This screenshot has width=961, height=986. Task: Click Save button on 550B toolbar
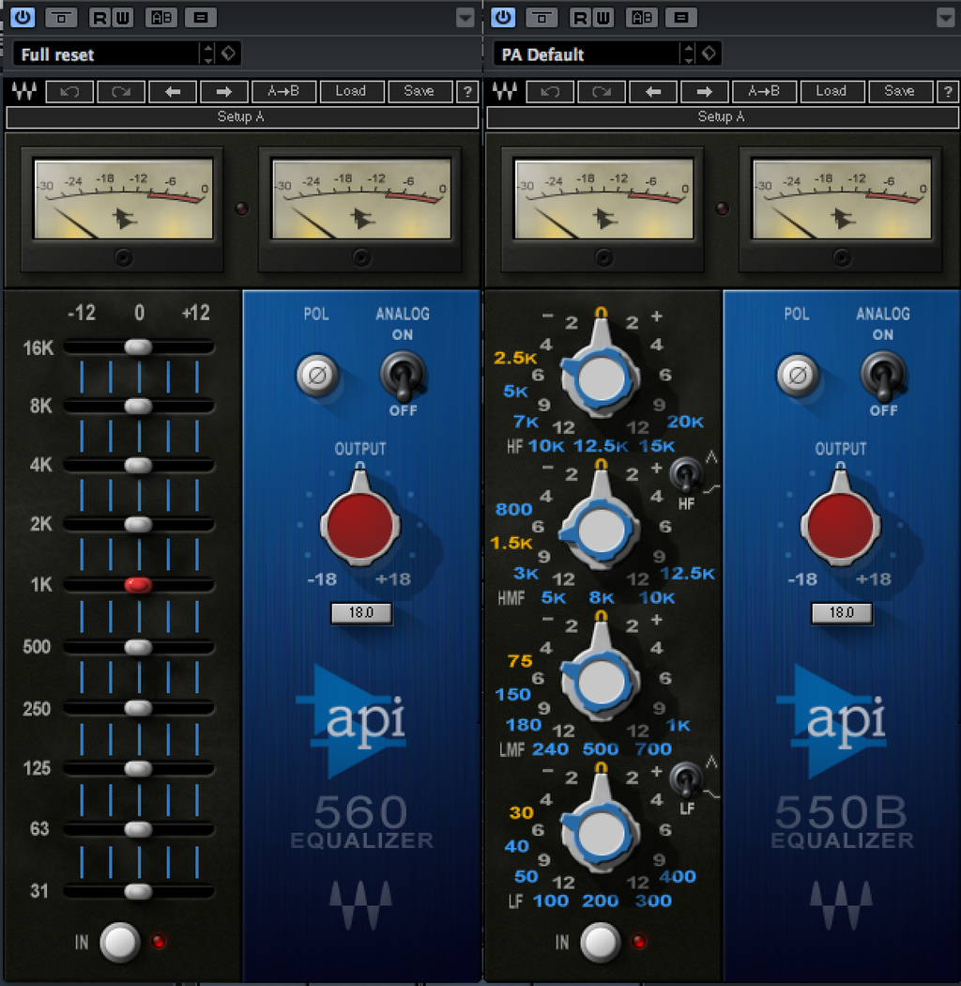click(x=900, y=92)
